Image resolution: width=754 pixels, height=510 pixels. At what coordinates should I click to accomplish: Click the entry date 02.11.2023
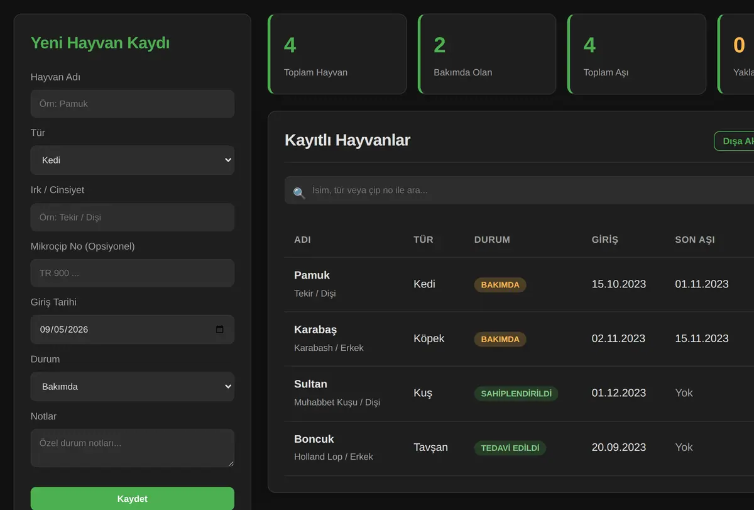pos(618,339)
